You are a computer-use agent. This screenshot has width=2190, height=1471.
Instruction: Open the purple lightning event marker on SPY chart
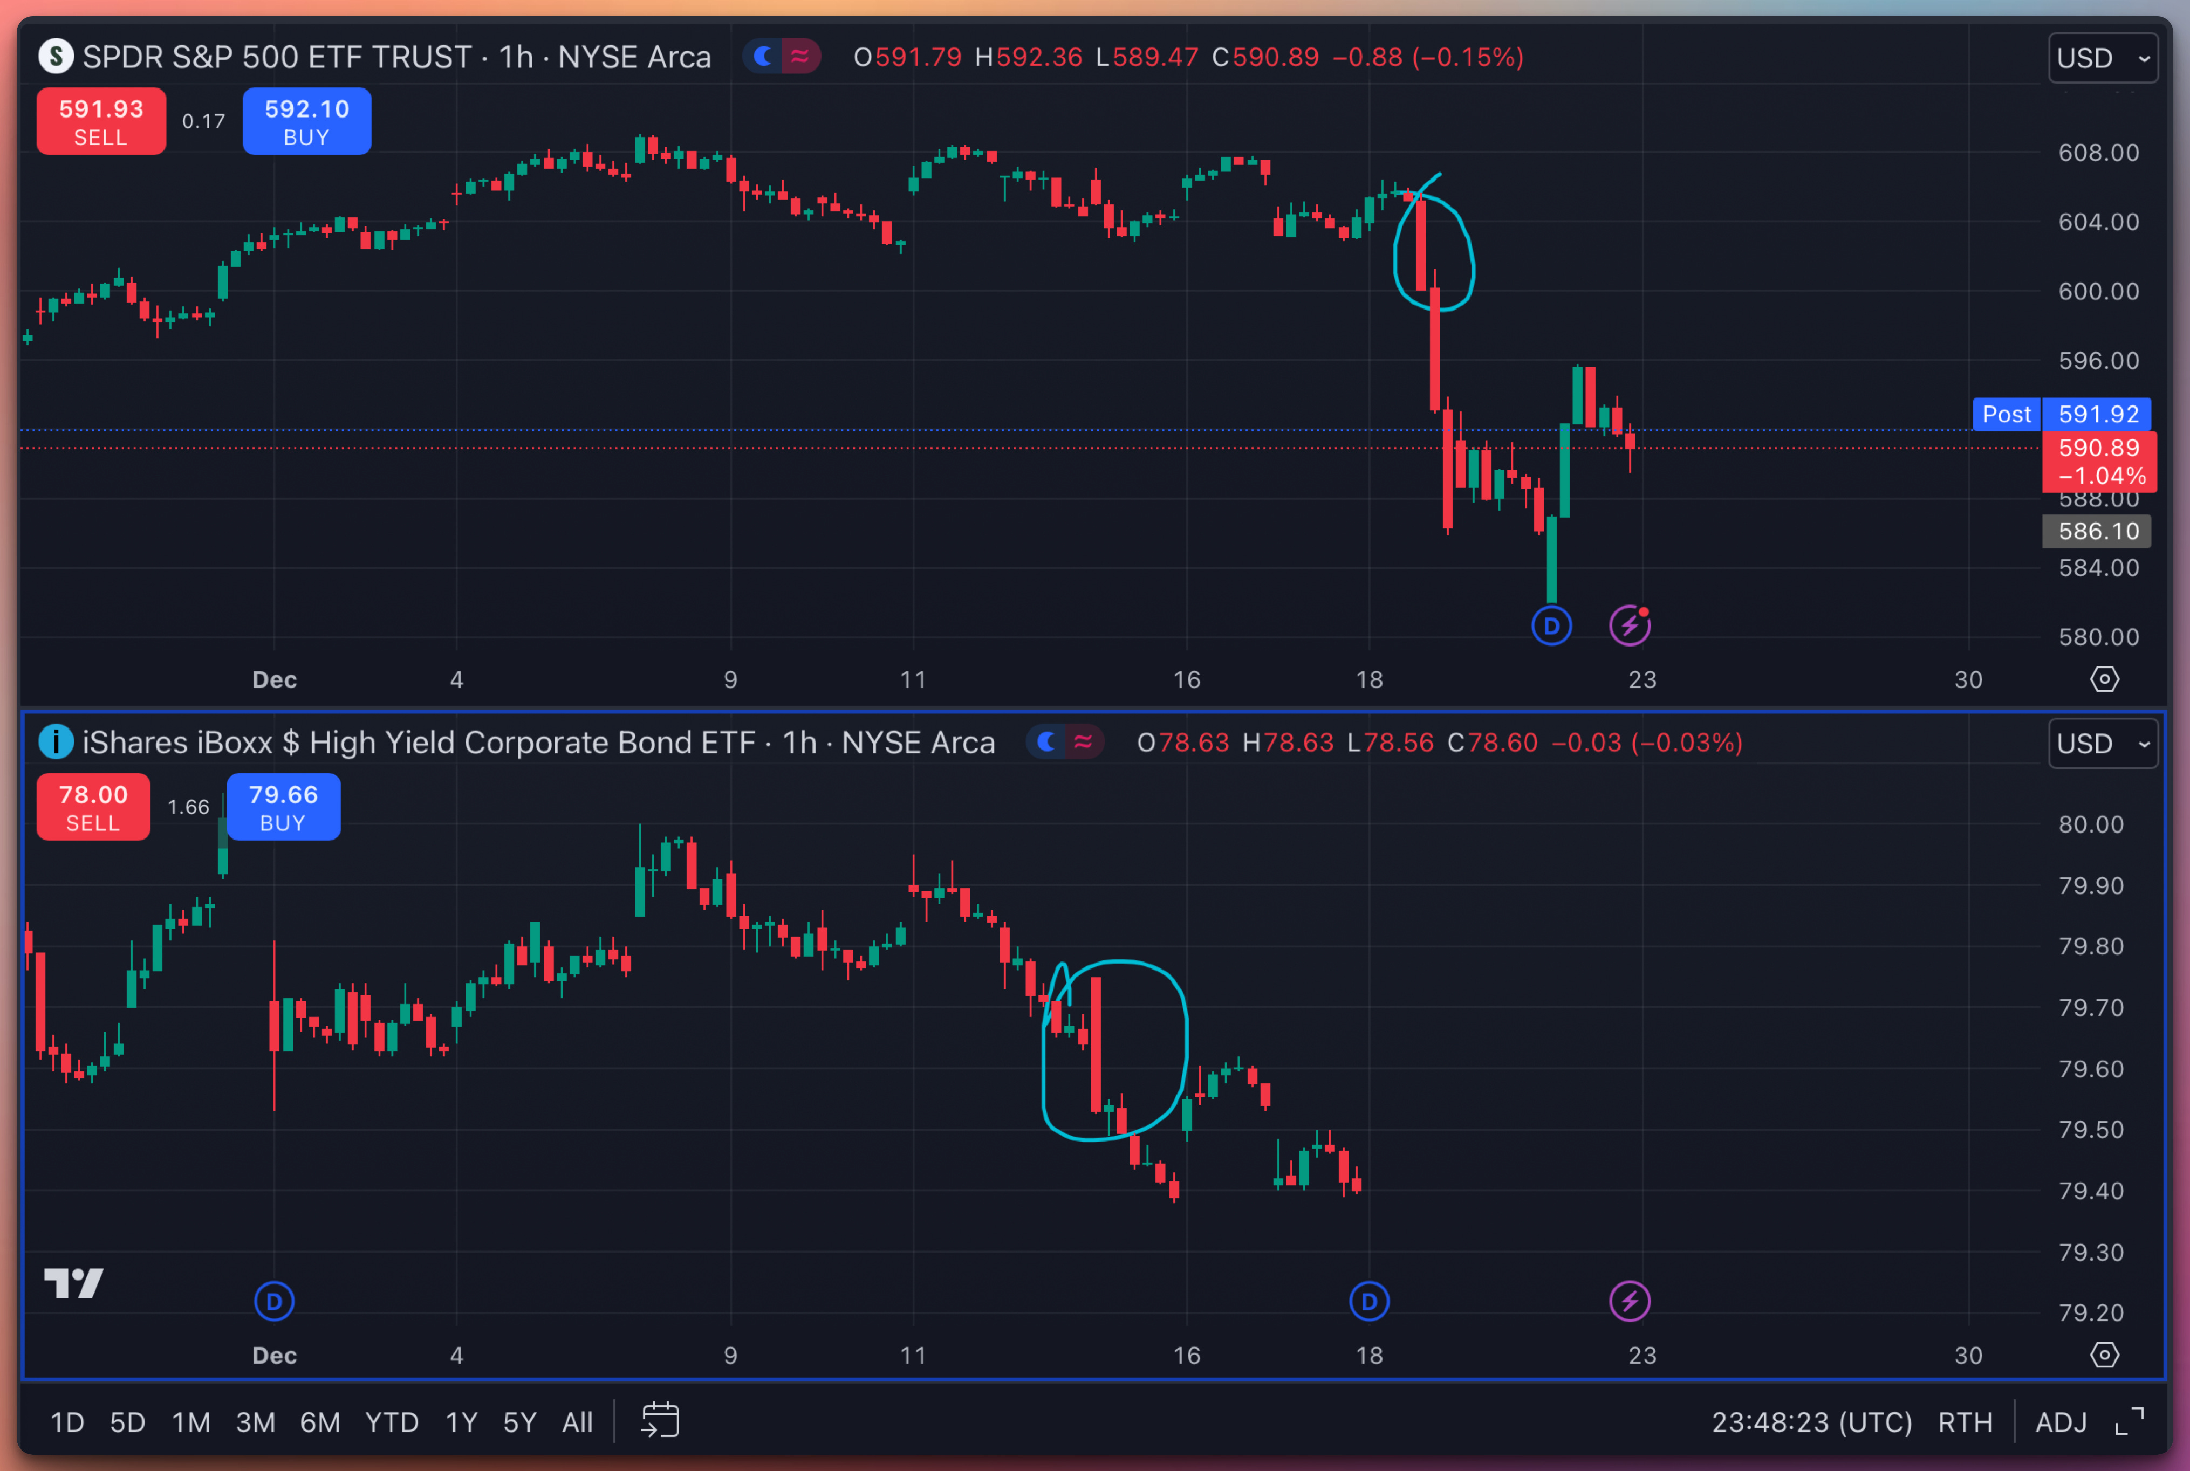click(x=1630, y=625)
